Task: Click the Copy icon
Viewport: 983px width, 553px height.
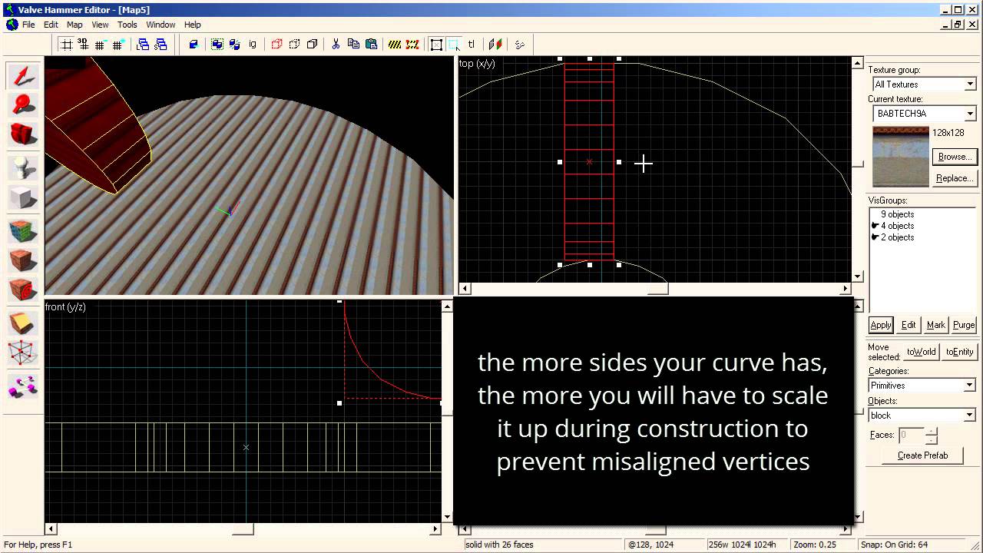Action: click(x=353, y=45)
